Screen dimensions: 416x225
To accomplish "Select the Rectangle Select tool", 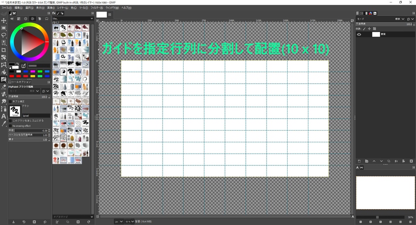I will coord(4,28).
